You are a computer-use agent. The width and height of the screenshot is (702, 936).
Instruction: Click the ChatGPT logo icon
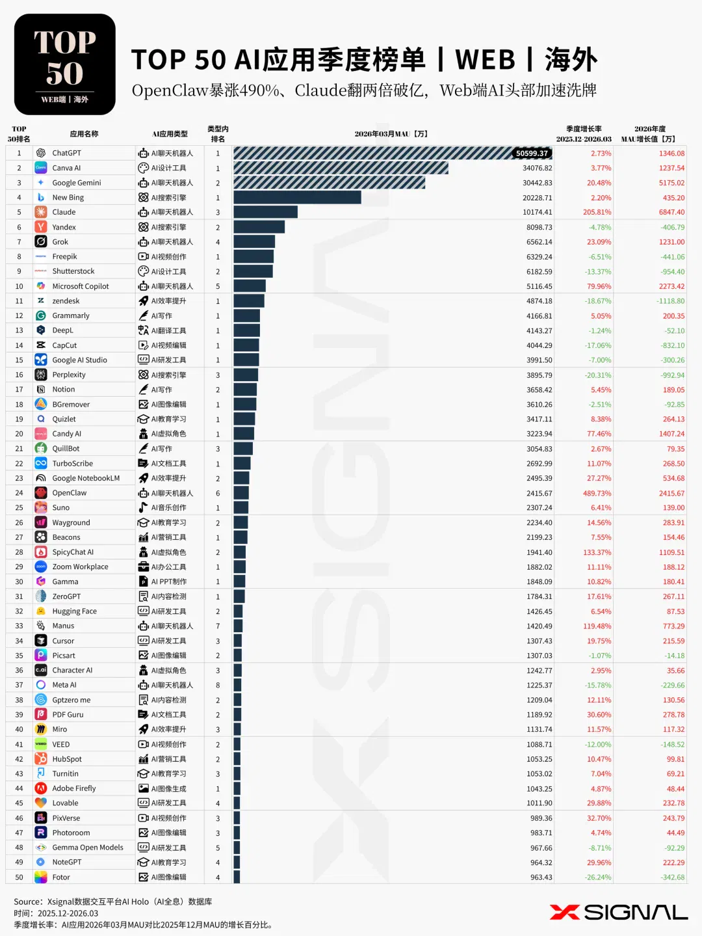[x=40, y=153]
